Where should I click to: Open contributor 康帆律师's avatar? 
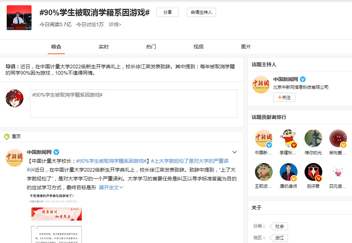coord(288,172)
